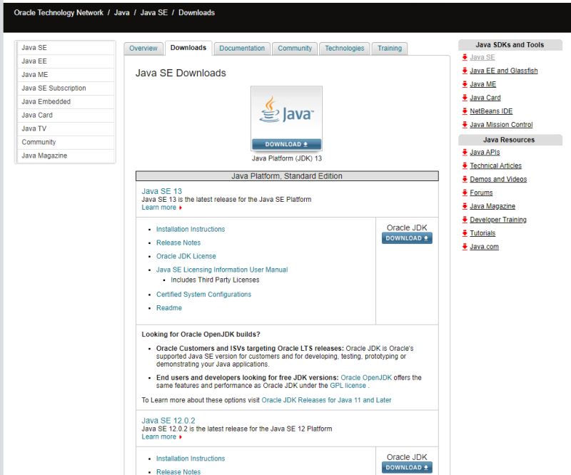571x475 pixels.
Task: Click red download icon beside Java EE and Glassfish
Action: (465, 71)
